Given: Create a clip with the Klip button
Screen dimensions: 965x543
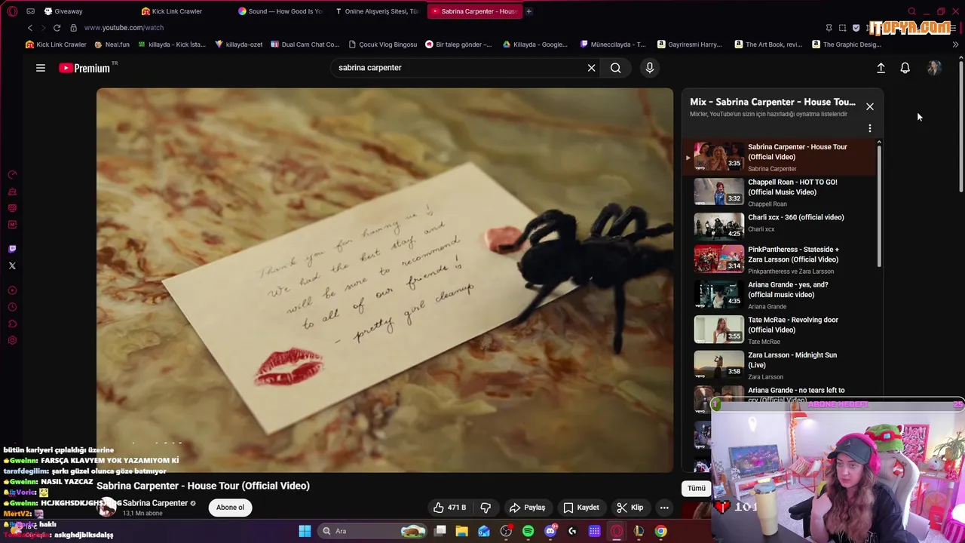Looking at the screenshot, I should [630, 508].
